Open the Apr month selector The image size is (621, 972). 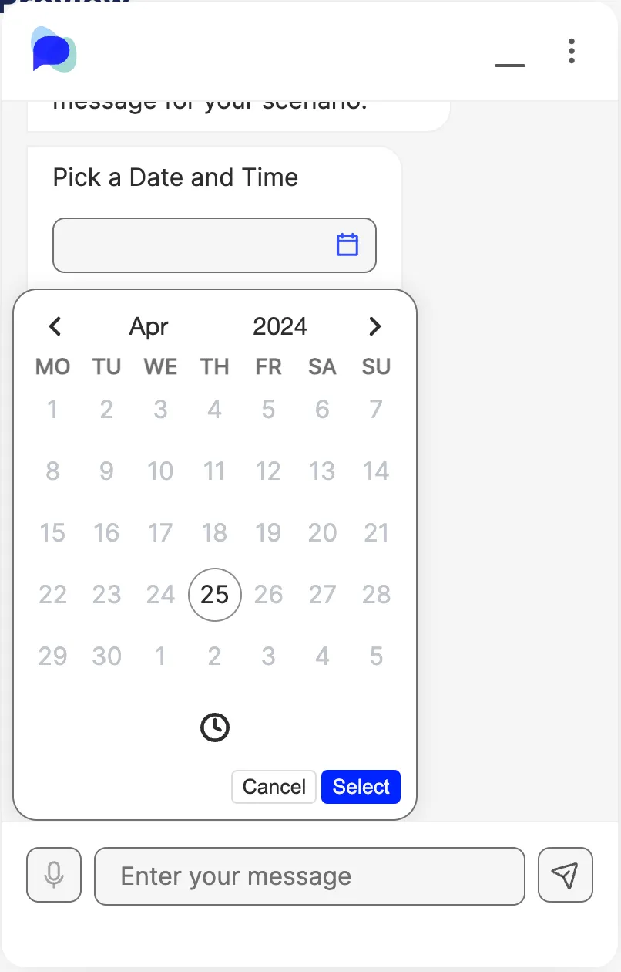click(x=149, y=326)
